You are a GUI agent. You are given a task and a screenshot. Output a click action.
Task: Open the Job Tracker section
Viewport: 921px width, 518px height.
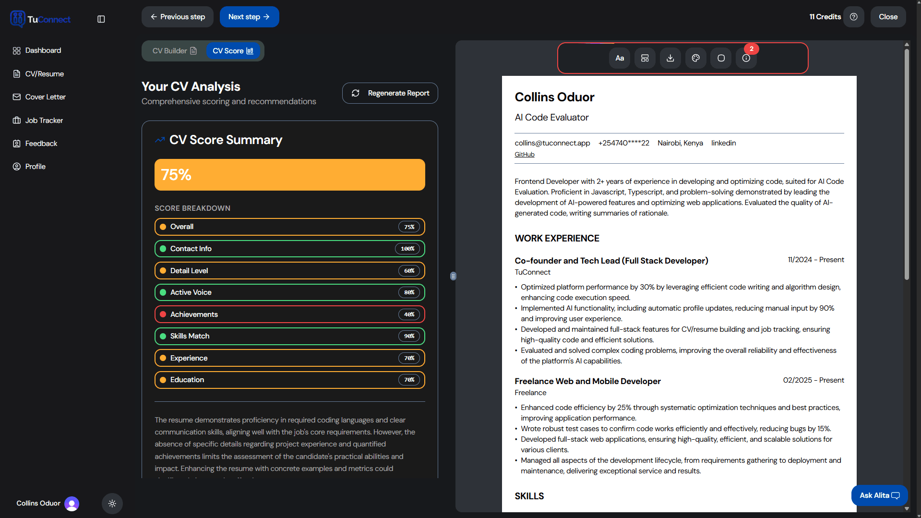(43, 120)
